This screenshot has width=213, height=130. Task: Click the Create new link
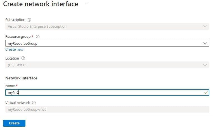(14, 49)
